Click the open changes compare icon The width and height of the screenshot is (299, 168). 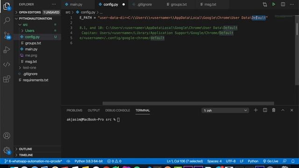click(265, 4)
